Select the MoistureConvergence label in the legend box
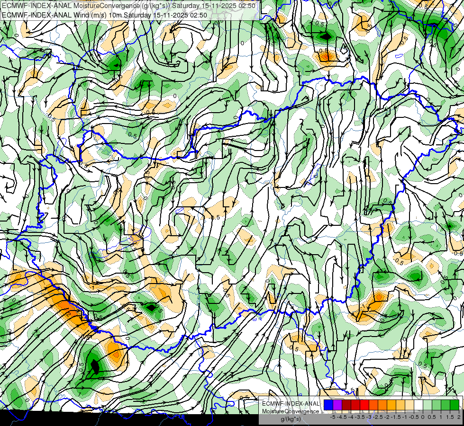This screenshot has width=464, height=426. point(291,411)
